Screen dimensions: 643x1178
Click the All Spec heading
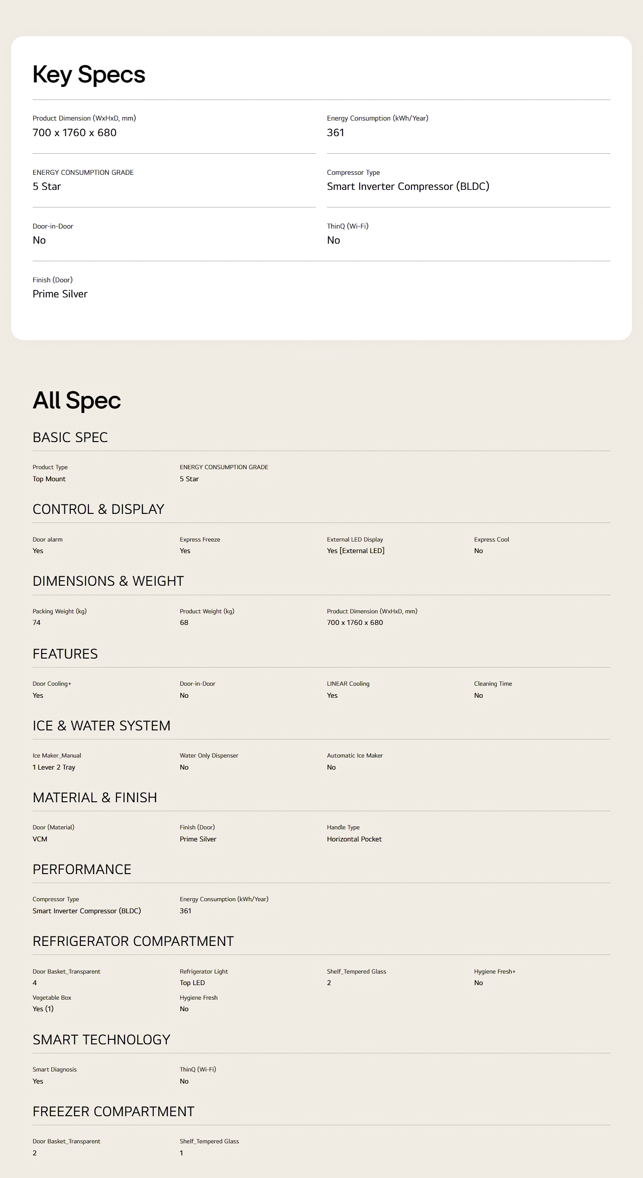[x=77, y=400]
